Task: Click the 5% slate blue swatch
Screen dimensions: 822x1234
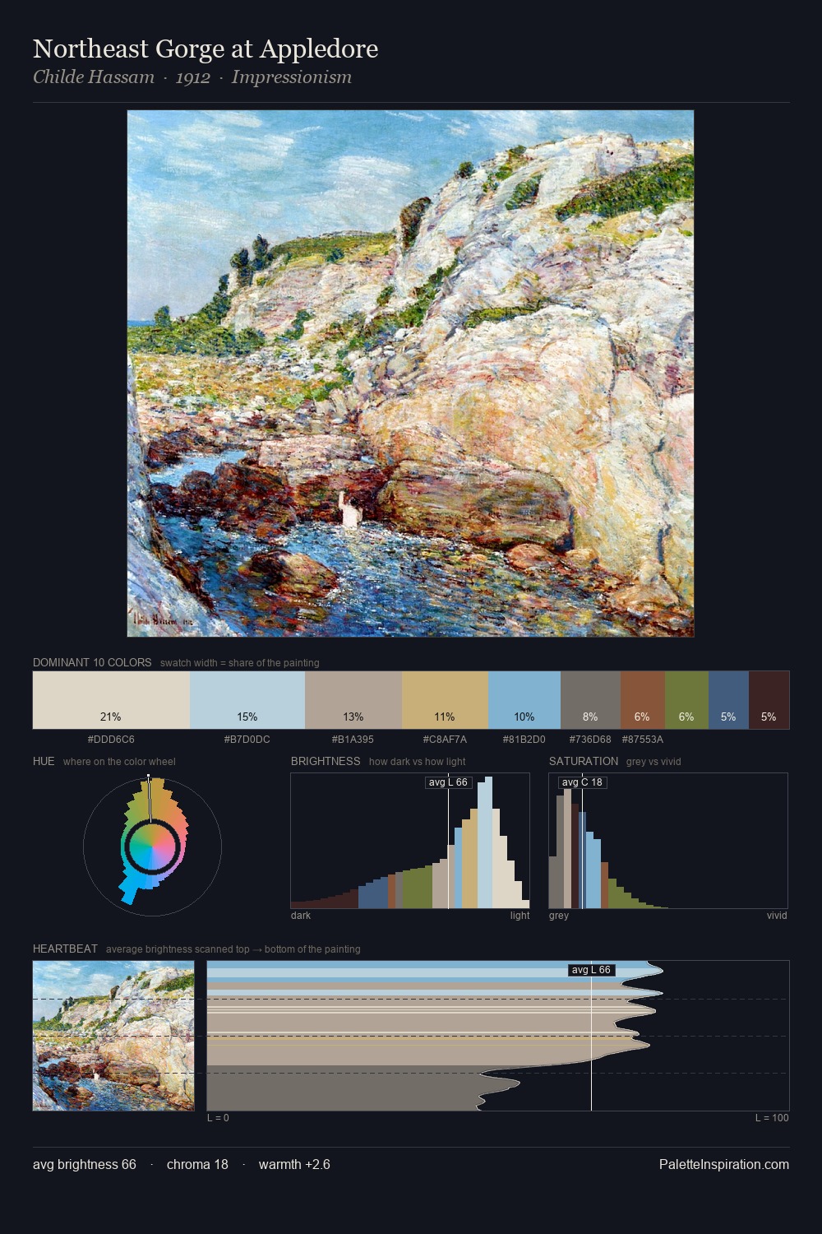Action: point(728,700)
